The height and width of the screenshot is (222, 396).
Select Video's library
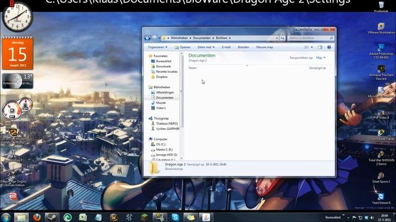(x=158, y=108)
